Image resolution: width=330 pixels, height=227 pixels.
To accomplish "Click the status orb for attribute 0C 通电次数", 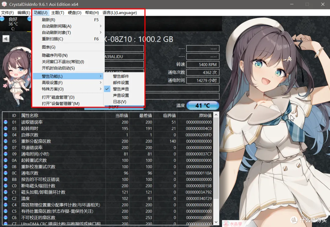I will (x=6, y=173).
